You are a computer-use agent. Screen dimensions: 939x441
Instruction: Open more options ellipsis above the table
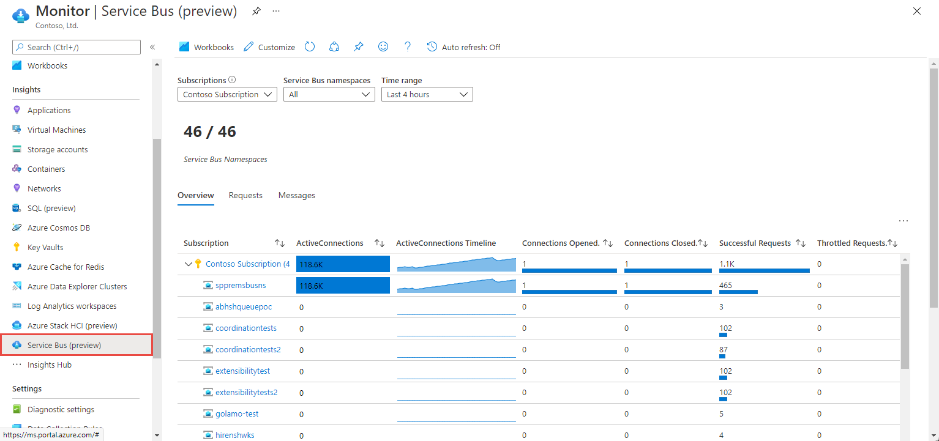click(x=903, y=221)
